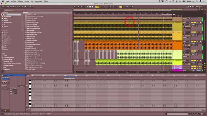Toggle the Key map mode switch
This screenshot has width=207, height=116.
click(193, 7)
